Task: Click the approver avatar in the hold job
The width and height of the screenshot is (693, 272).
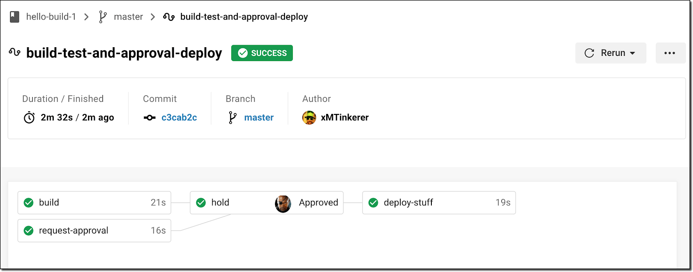Action: [x=283, y=203]
